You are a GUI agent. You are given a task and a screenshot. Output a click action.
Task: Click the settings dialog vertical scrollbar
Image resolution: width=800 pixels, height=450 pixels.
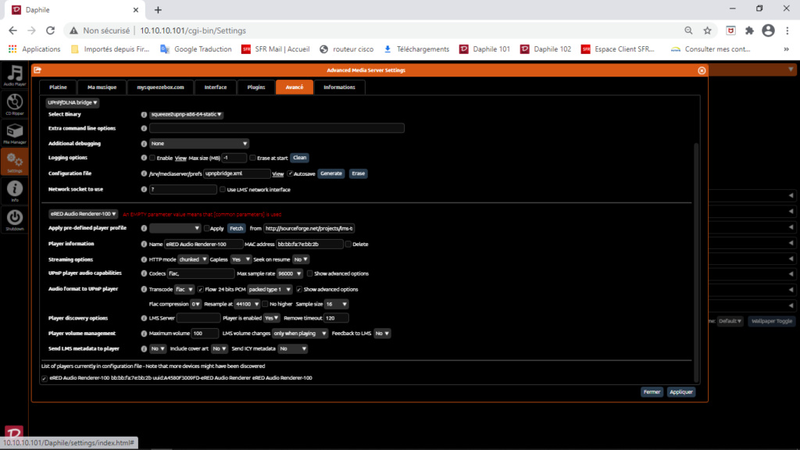(696, 262)
